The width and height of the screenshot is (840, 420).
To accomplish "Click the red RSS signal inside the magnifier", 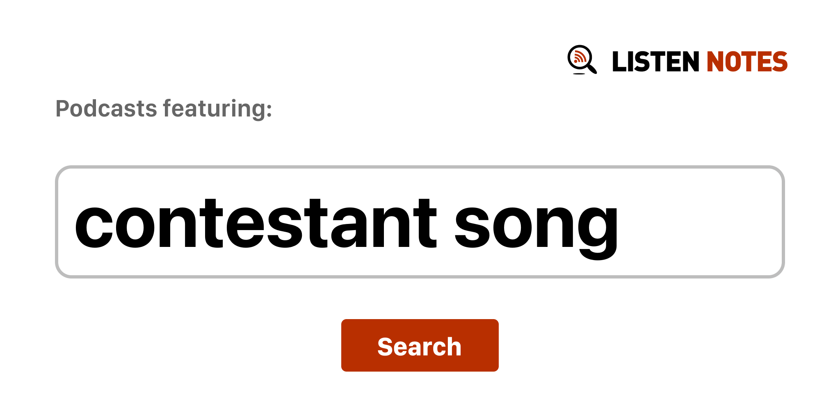I will 579,57.
